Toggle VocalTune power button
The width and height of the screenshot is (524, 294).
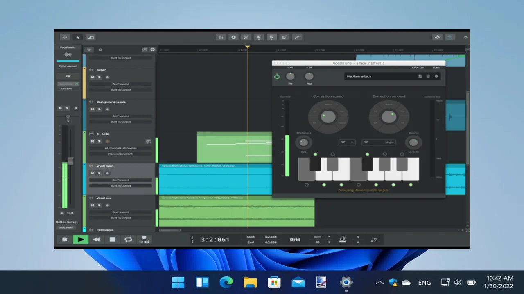(277, 76)
